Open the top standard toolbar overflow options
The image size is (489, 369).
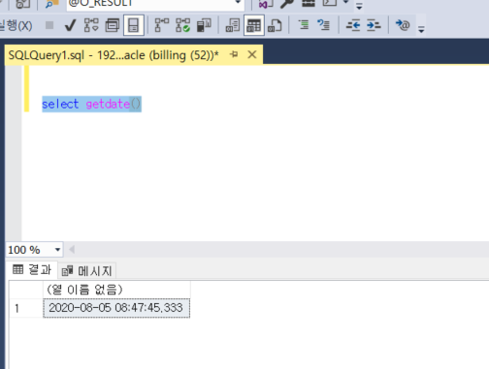[x=359, y=6]
